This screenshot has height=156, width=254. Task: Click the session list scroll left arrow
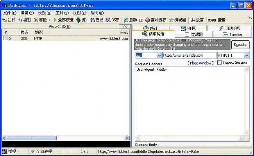[4, 138]
